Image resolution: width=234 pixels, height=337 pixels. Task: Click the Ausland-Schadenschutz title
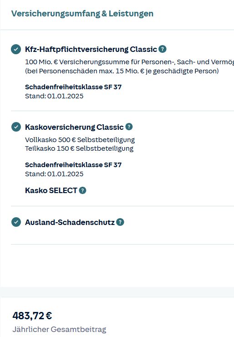point(70,222)
